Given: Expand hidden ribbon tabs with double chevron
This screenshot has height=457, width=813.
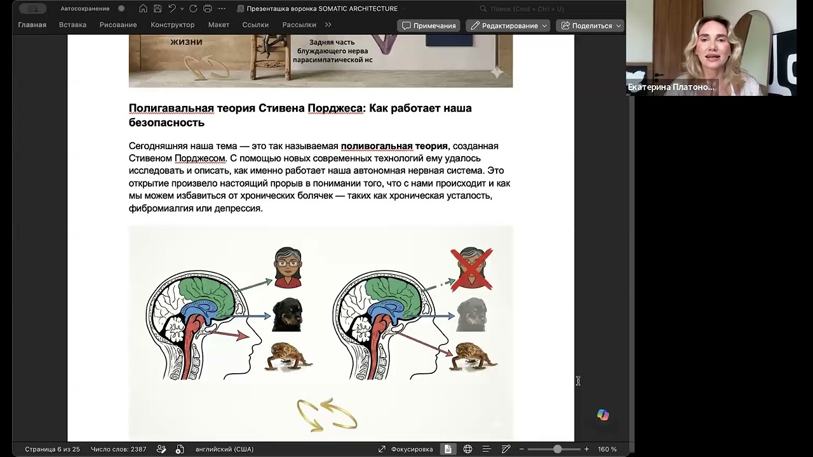Looking at the screenshot, I should pyautogui.click(x=328, y=25).
